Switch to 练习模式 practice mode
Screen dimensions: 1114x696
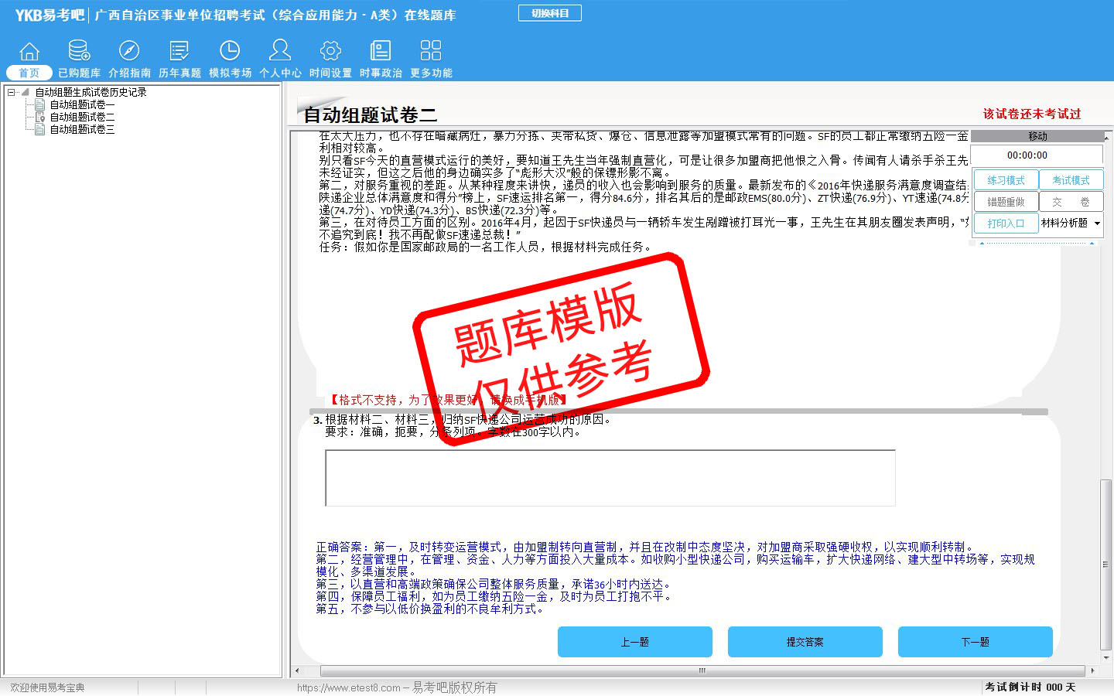[1006, 180]
